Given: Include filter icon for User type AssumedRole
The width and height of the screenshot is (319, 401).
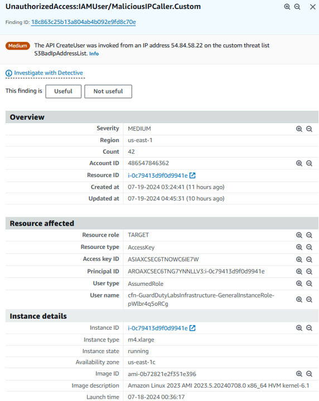Looking at the screenshot, I should click(x=299, y=283).
